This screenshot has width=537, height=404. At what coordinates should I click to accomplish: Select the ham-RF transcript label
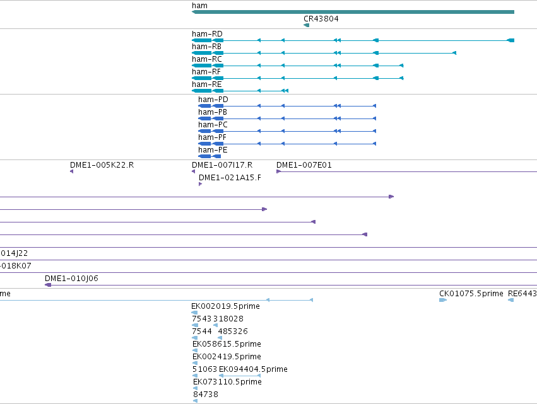206,72
